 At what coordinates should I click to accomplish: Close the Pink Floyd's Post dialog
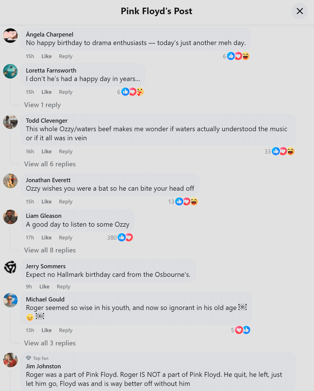coord(300,11)
